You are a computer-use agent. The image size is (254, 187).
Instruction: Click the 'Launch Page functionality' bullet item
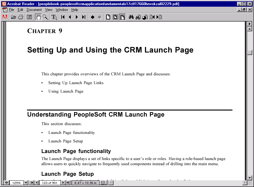pyautogui.click(x=72, y=133)
